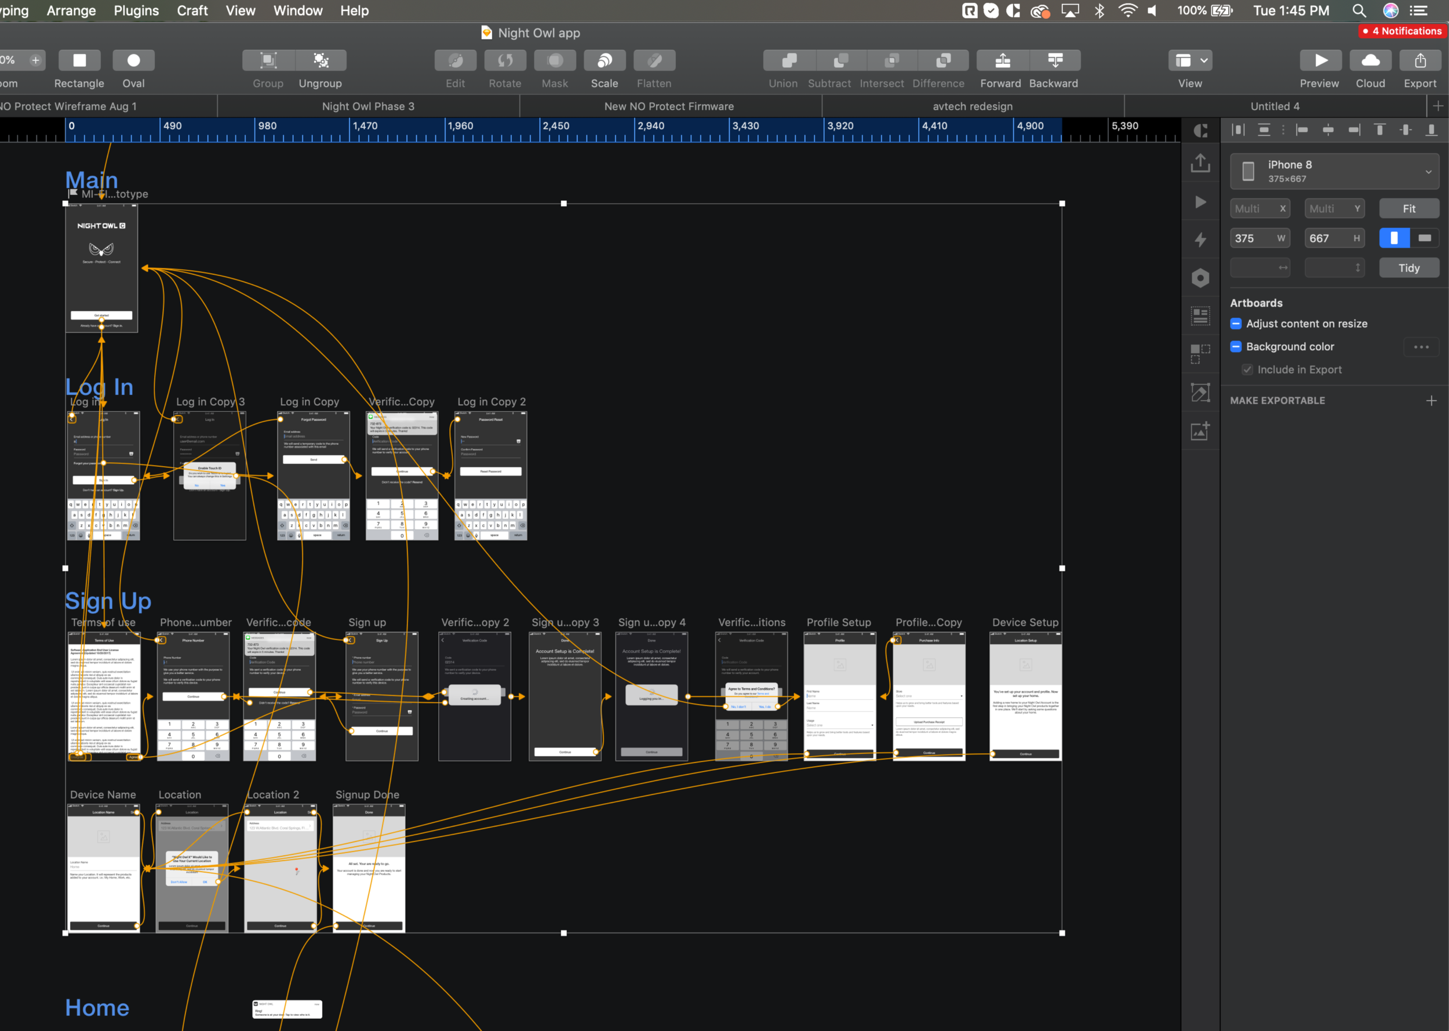This screenshot has height=1031, width=1449.
Task: Click the Craft hexagon library icon
Action: (x=1200, y=277)
